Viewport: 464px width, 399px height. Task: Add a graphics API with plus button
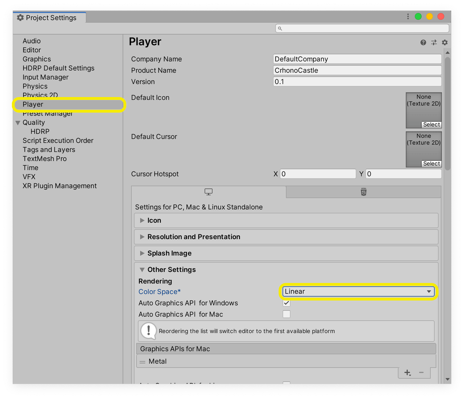[407, 373]
